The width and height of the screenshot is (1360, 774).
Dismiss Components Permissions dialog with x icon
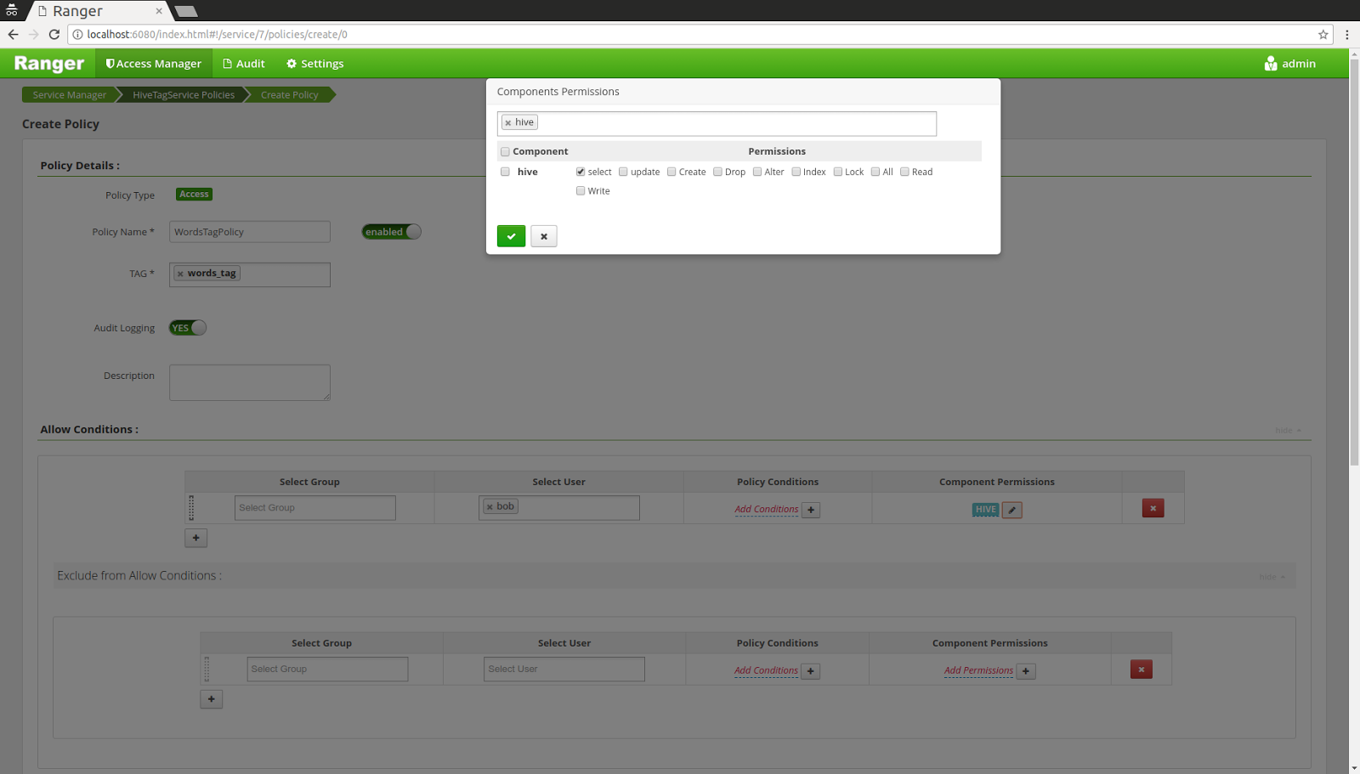point(543,235)
